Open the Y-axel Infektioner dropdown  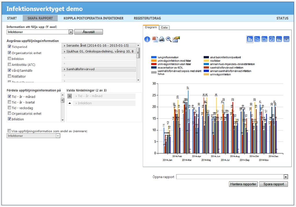pos(71,32)
